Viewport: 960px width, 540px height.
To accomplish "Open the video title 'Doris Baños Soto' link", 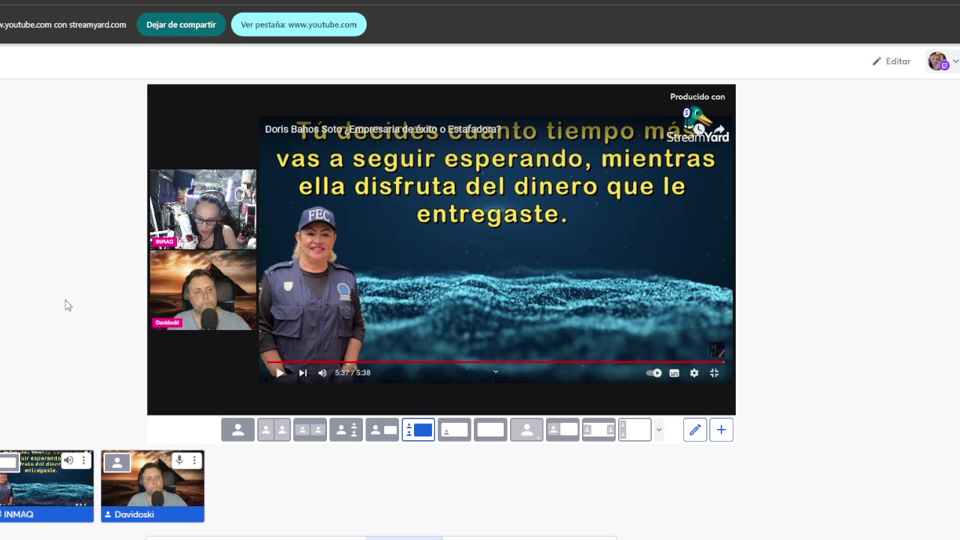I will pyautogui.click(x=382, y=129).
